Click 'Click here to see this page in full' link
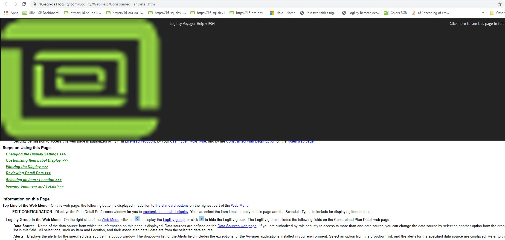The image size is (505, 240). [x=477, y=24]
